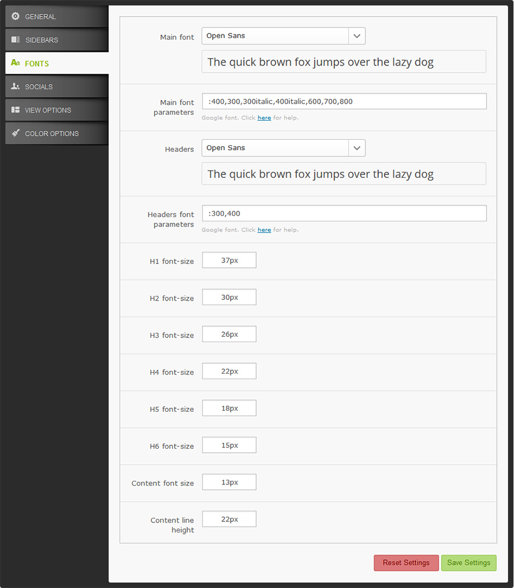Click the Content line height field
Image resolution: width=514 pixels, height=588 pixels.
pyautogui.click(x=229, y=520)
